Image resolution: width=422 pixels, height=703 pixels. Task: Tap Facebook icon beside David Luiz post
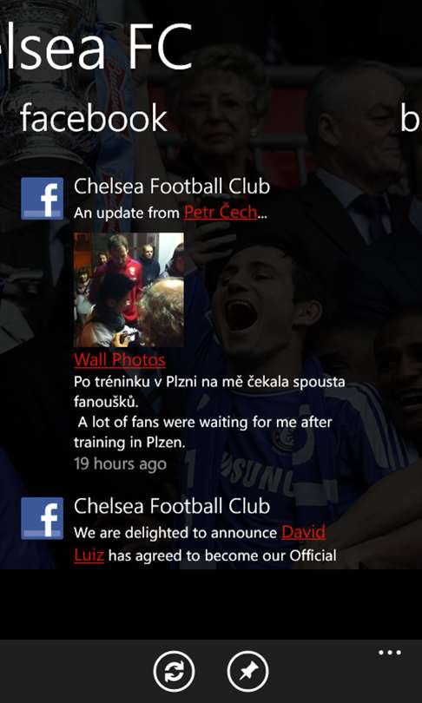pyautogui.click(x=43, y=518)
